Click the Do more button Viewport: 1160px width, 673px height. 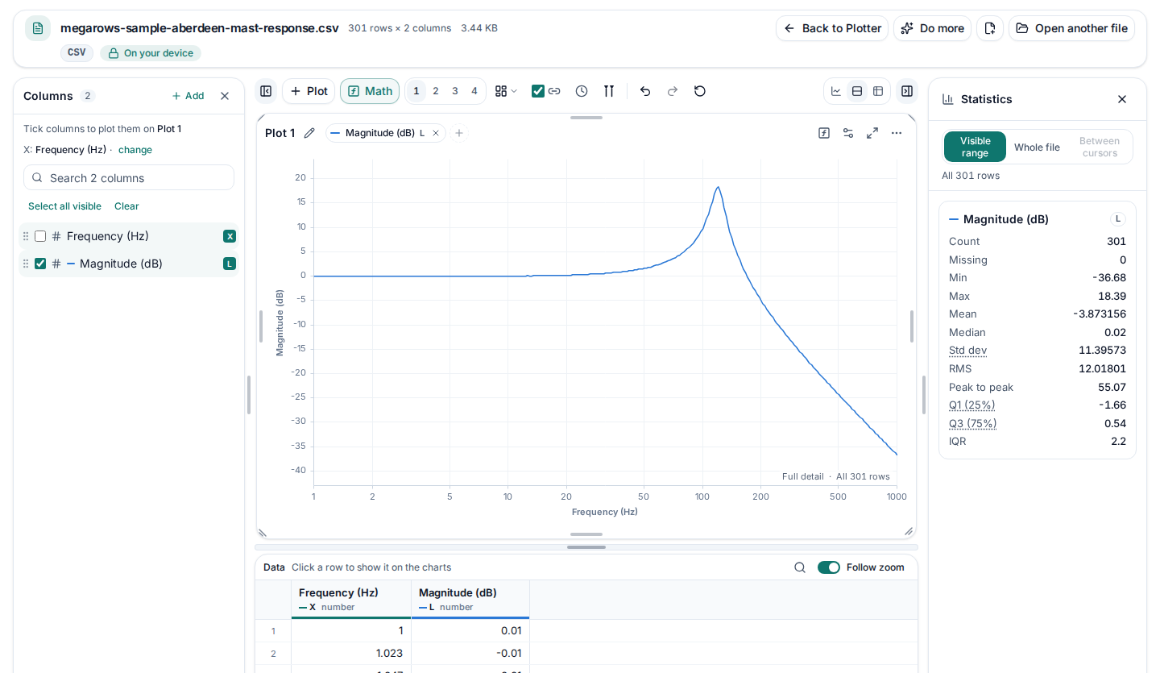[932, 28]
